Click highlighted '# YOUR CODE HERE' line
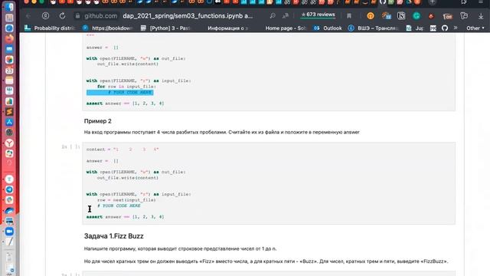The width and height of the screenshot is (490, 276). [x=120, y=92]
